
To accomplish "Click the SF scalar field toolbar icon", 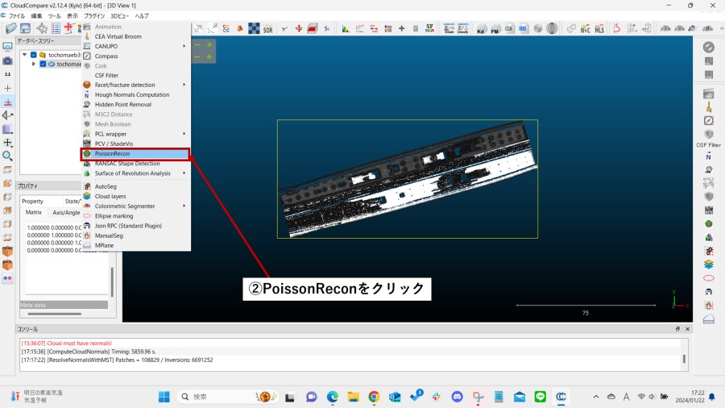I will point(429,29).
